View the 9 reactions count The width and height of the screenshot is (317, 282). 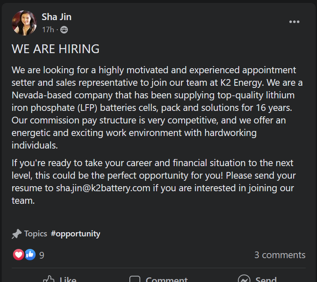[42, 255]
